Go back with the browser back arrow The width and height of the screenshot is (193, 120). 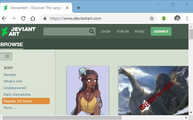[4, 18]
